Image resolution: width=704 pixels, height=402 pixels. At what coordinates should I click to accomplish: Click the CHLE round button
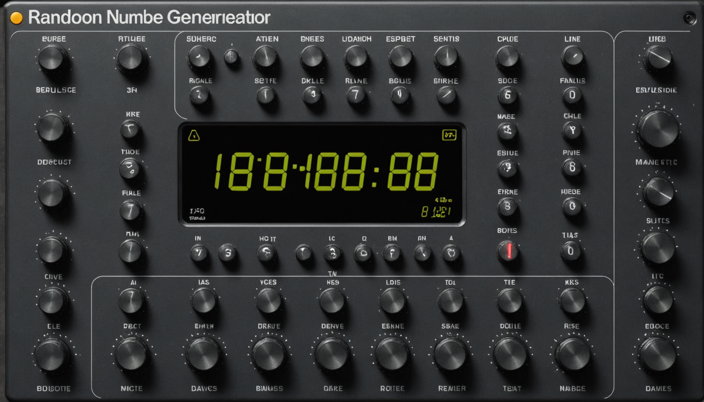[x=572, y=130]
